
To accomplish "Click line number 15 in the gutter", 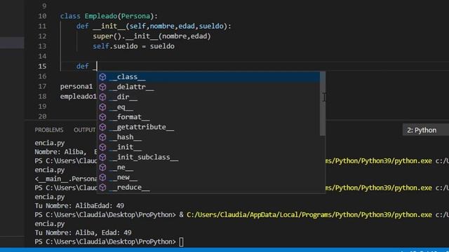I will 42,66.
